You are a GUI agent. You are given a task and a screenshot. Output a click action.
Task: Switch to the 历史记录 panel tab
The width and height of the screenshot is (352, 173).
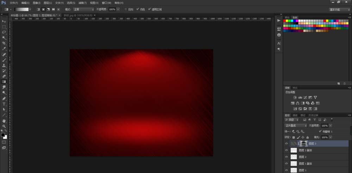(313, 115)
